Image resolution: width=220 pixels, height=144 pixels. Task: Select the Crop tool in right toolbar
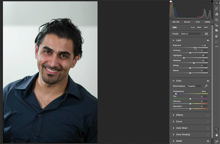point(217,8)
